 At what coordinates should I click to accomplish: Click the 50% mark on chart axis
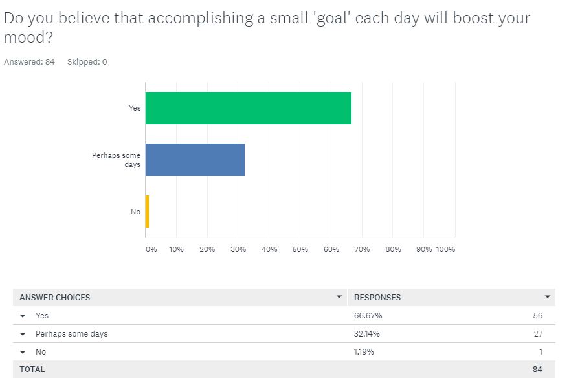click(x=300, y=249)
